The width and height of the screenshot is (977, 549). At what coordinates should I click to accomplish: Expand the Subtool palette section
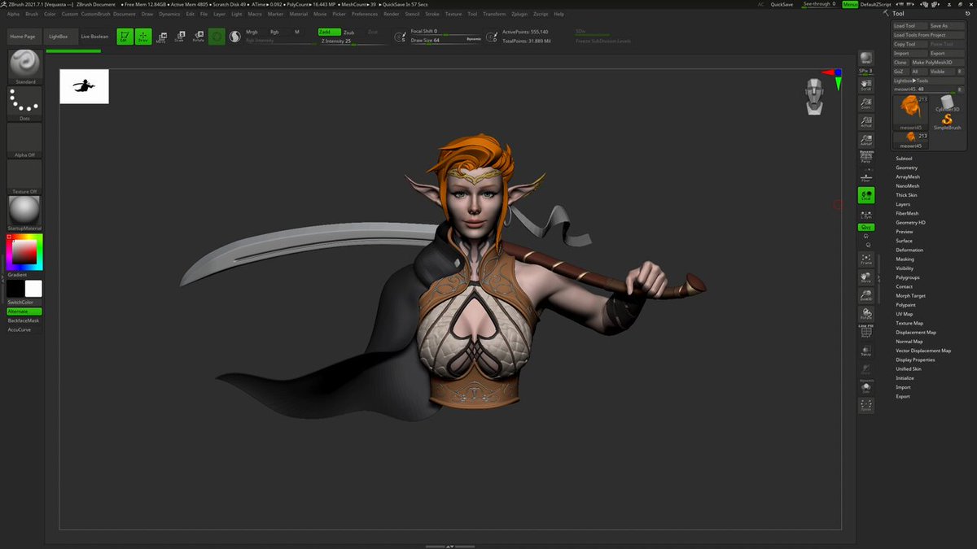coord(904,159)
